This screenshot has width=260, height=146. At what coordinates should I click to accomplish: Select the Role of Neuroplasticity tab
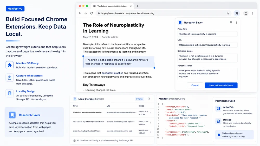point(112,6)
